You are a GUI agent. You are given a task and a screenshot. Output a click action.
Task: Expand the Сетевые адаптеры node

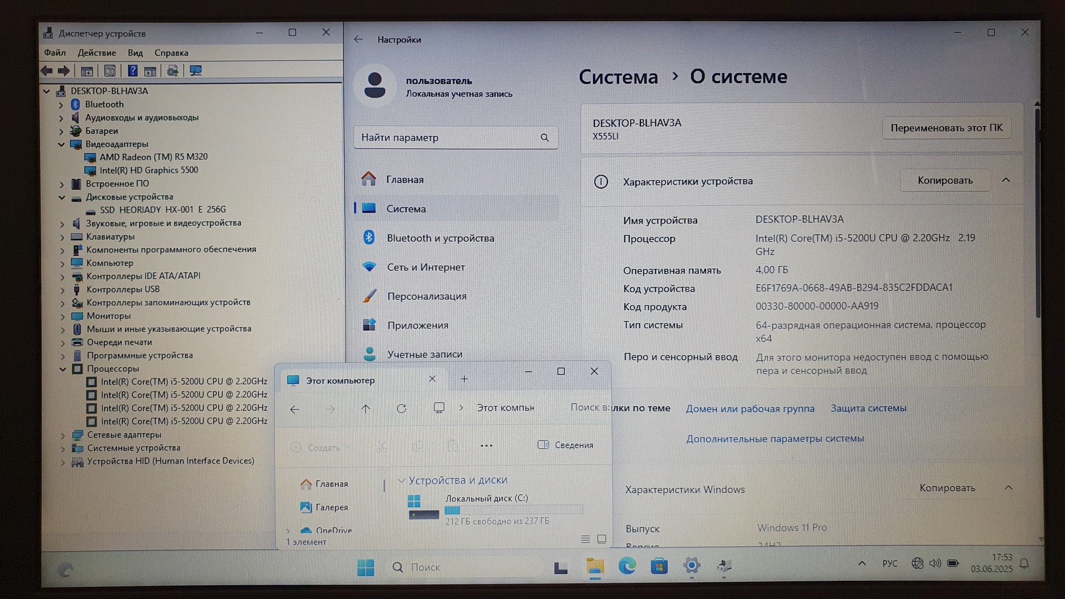click(x=63, y=435)
